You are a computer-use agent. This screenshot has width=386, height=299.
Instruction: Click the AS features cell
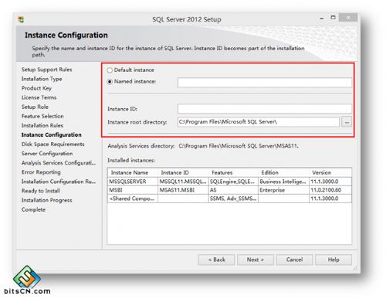point(233,190)
